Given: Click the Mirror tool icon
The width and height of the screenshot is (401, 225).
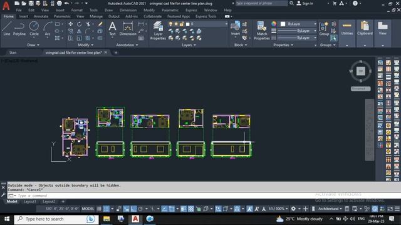Looking at the screenshot, I should [x=80, y=31].
